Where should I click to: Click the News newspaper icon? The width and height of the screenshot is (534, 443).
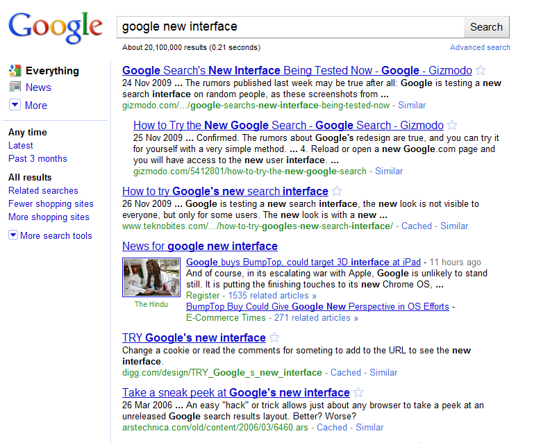(x=15, y=87)
